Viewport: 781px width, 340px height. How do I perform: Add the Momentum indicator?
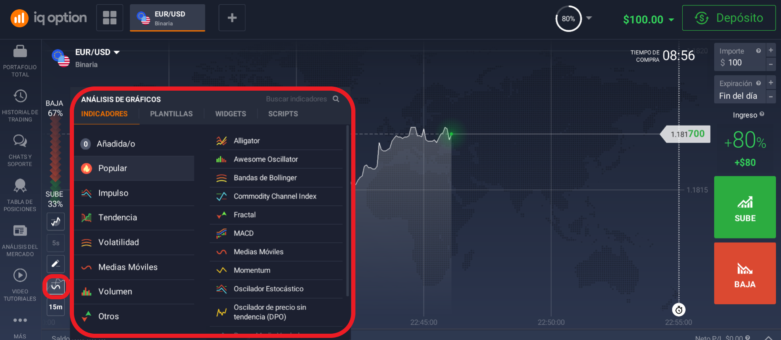click(276, 270)
